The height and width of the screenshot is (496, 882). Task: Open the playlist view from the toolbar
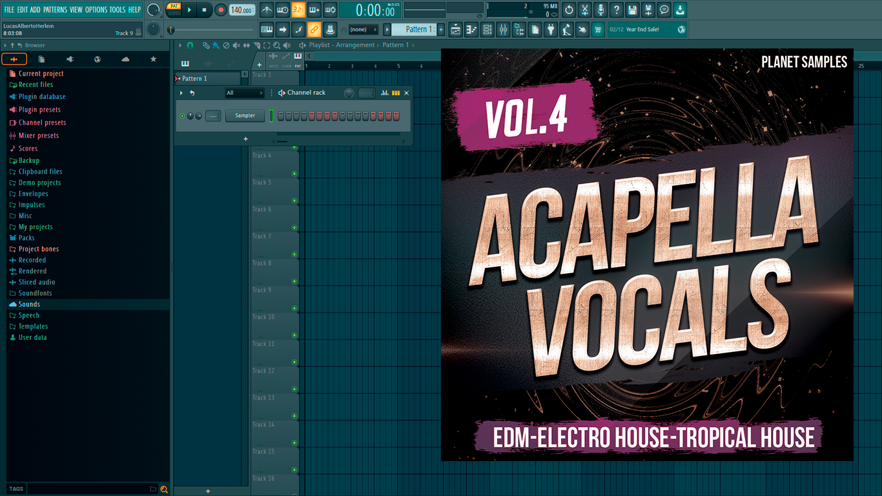[455, 29]
